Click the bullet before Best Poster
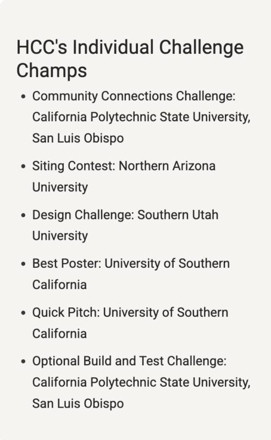The image size is (271, 440). point(23,264)
